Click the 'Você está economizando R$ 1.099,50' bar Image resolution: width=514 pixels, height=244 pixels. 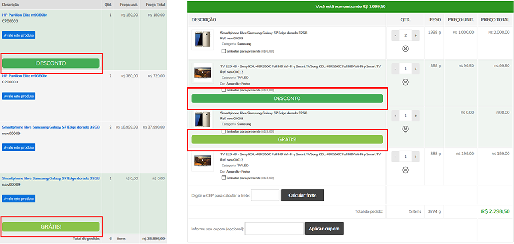pos(350,6)
